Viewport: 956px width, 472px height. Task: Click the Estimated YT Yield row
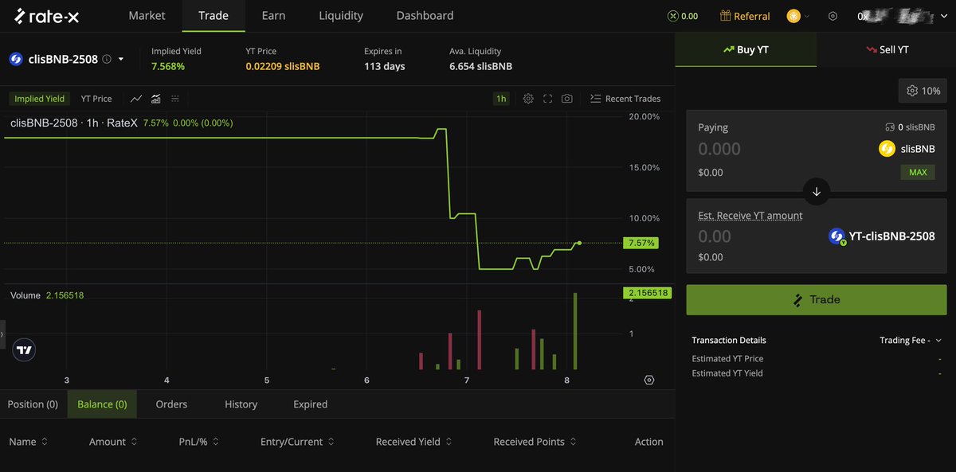point(817,373)
